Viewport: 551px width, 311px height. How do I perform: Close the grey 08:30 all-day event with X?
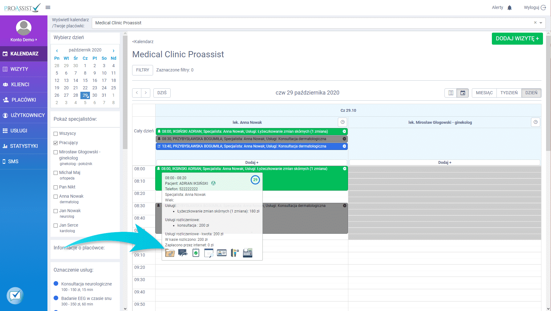tap(344, 139)
